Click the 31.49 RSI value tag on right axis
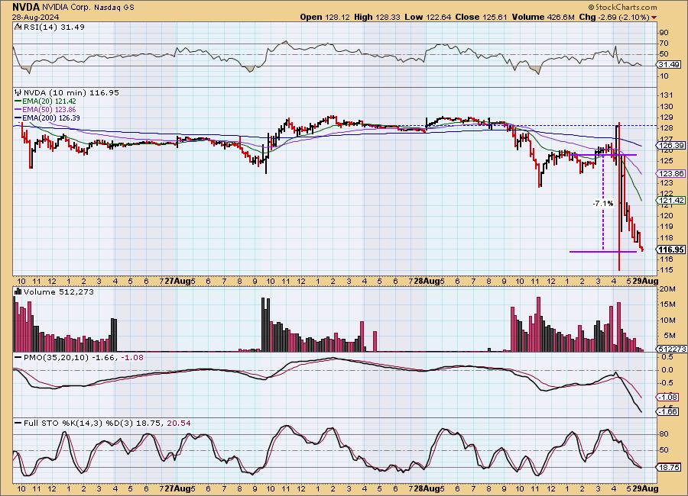Image resolution: width=688 pixels, height=496 pixels. coord(669,64)
